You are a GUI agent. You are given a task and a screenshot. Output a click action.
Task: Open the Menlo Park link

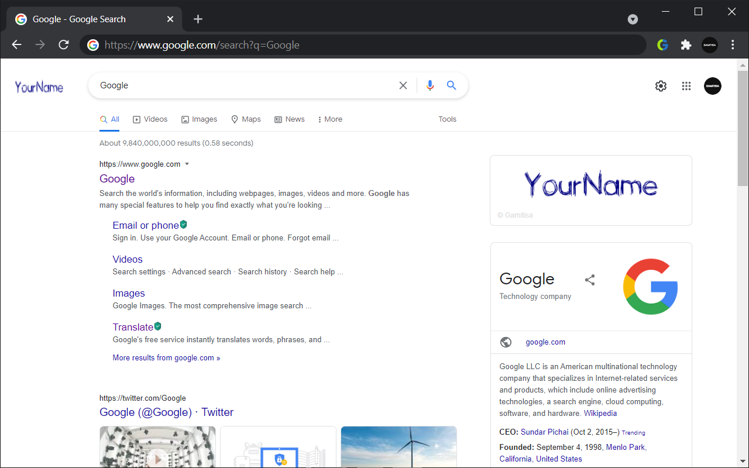(x=626, y=448)
